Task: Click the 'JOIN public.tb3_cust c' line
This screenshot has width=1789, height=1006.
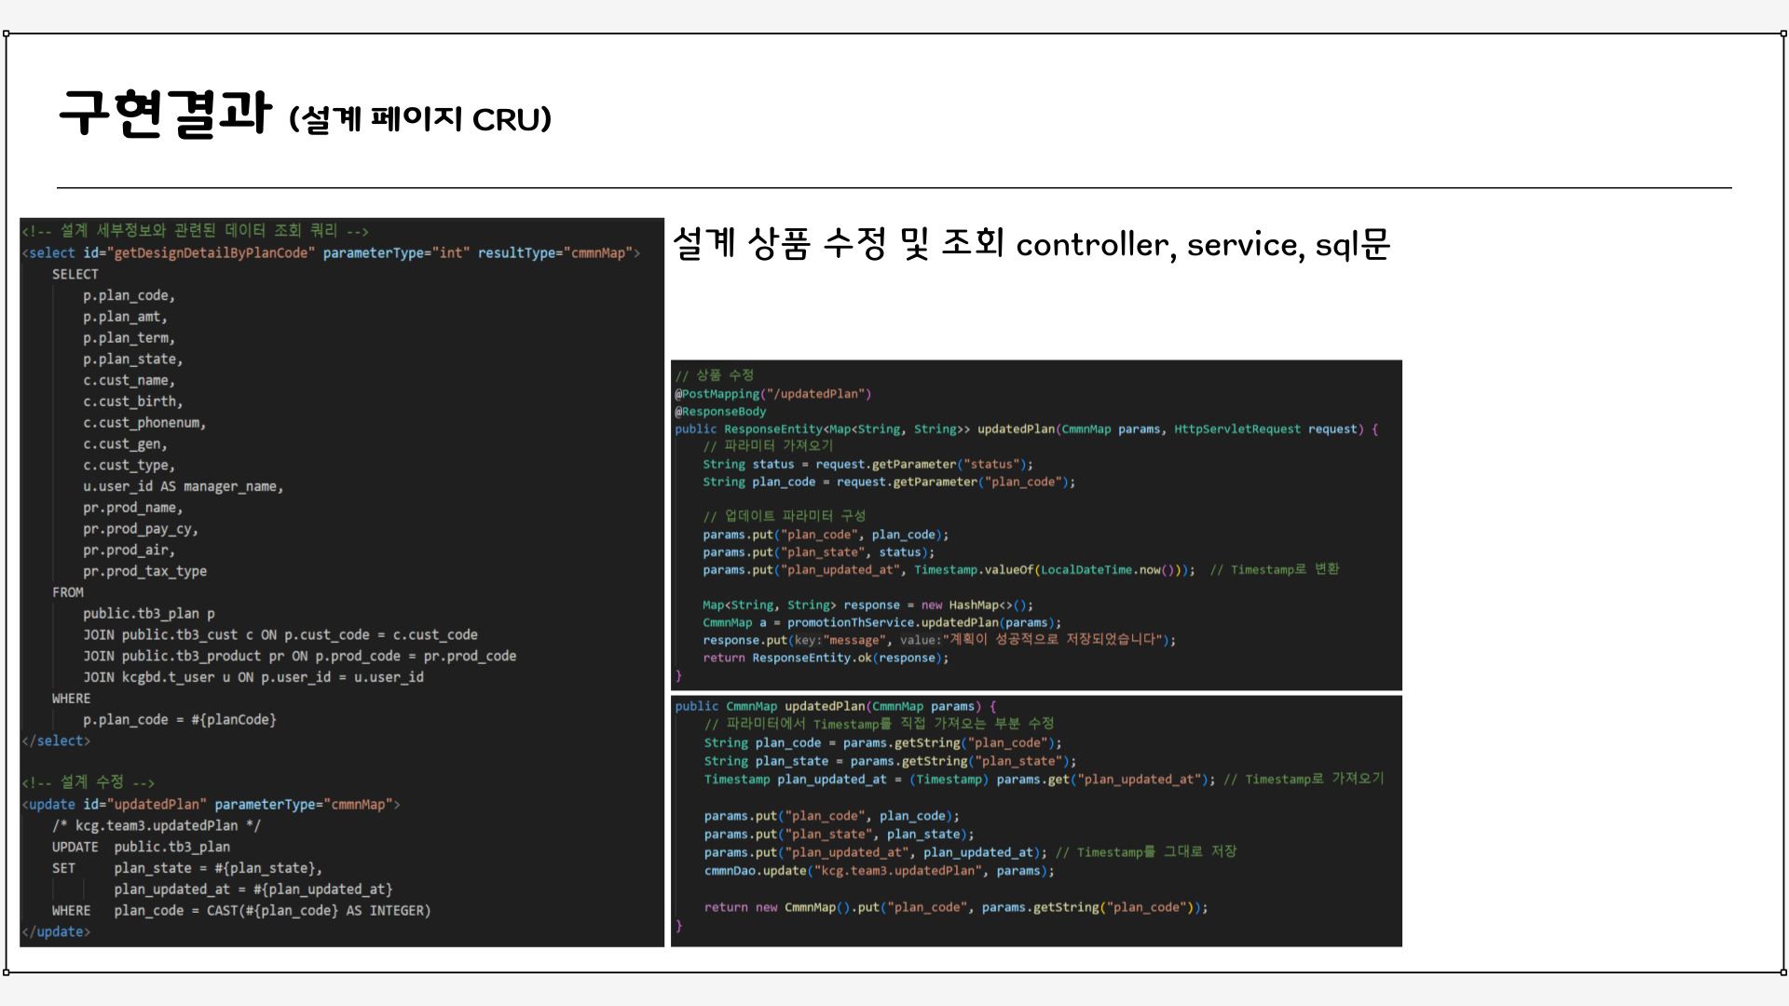Action: click(280, 634)
